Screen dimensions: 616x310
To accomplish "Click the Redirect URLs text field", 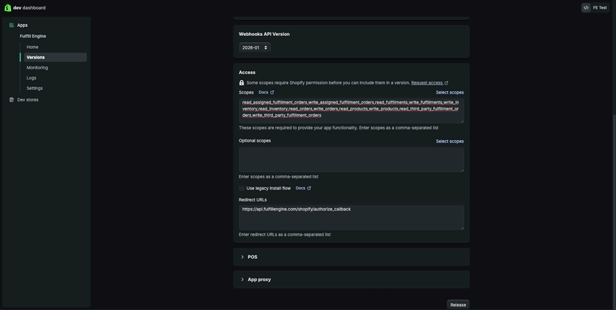I will [351, 218].
